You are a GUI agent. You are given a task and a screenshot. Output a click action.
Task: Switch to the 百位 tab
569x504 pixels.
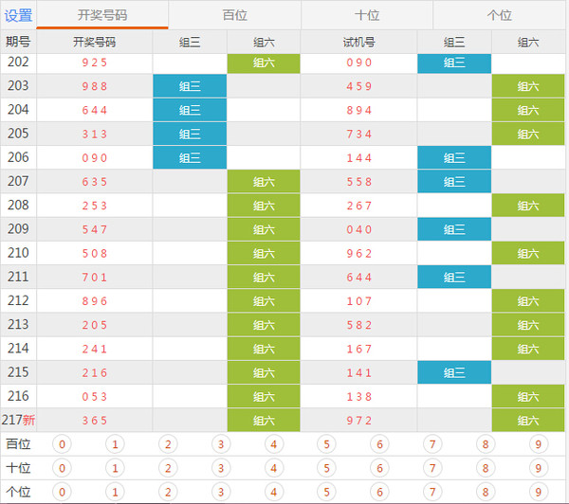click(x=235, y=15)
